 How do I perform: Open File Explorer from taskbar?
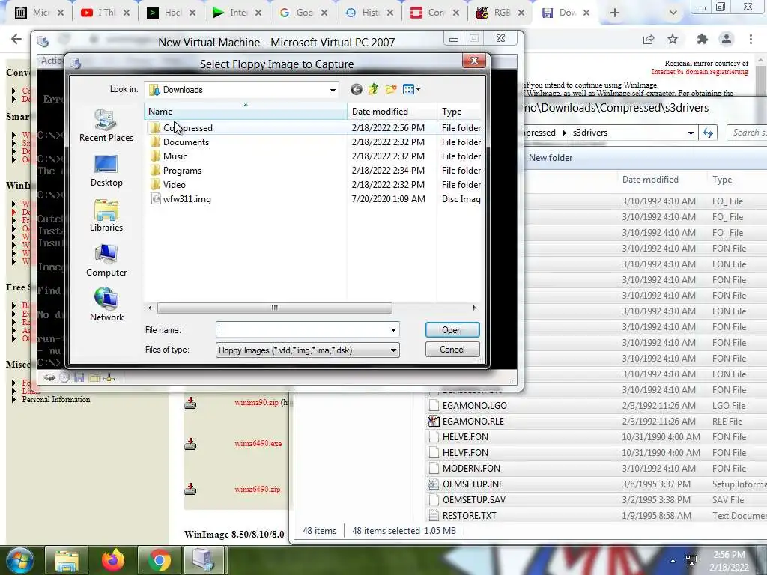click(66, 560)
